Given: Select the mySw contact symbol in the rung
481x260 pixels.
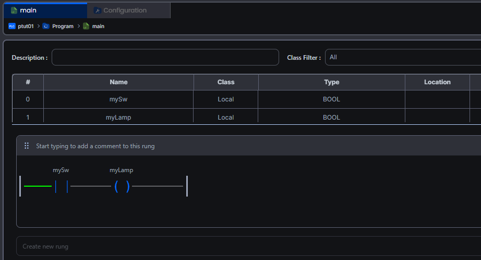Looking at the screenshot, I should 62,186.
